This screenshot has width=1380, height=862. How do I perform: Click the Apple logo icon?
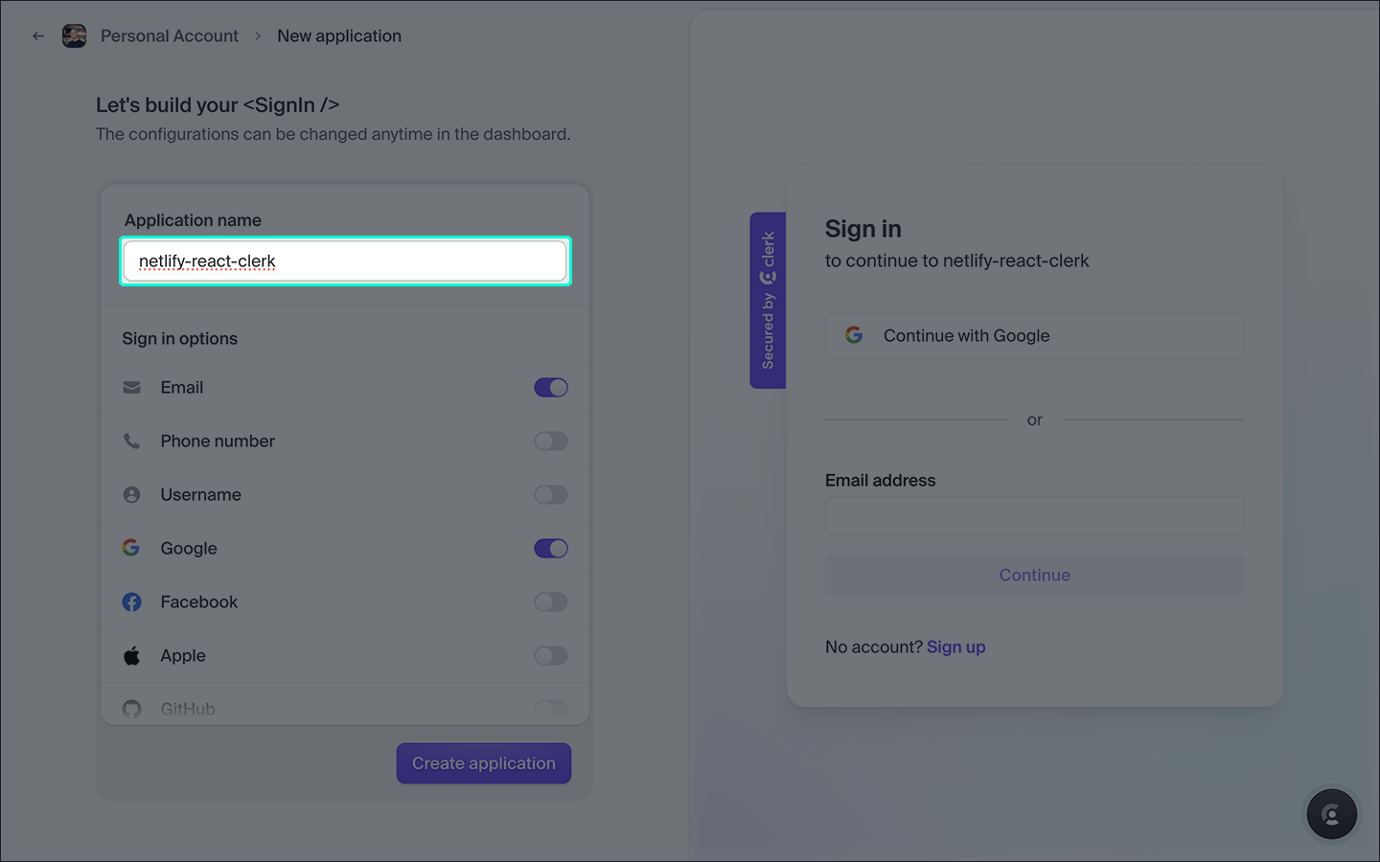point(132,656)
